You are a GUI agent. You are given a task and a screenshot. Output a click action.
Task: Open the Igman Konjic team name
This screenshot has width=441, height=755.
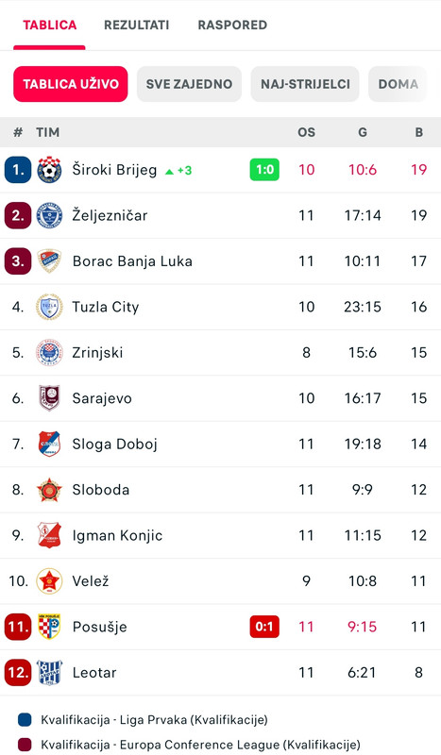[x=117, y=535]
